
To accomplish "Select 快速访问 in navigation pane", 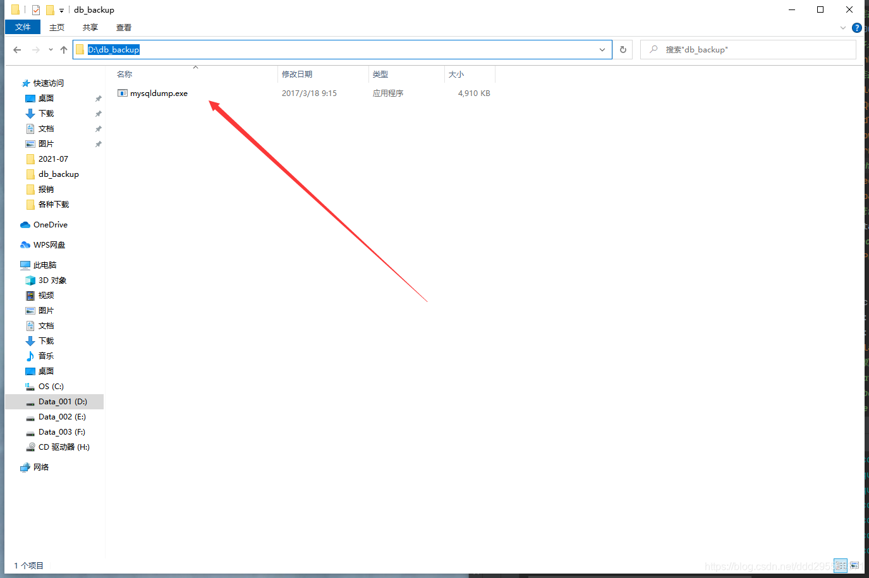I will coord(48,83).
